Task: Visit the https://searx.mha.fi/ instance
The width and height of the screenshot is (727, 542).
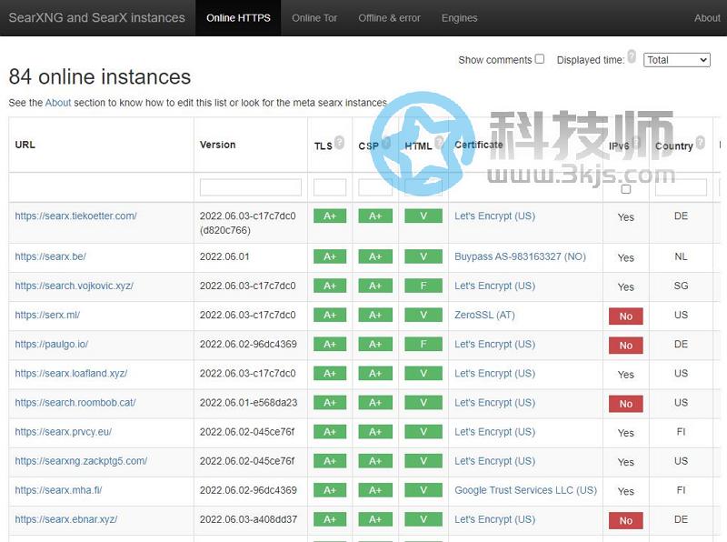Action: point(58,490)
